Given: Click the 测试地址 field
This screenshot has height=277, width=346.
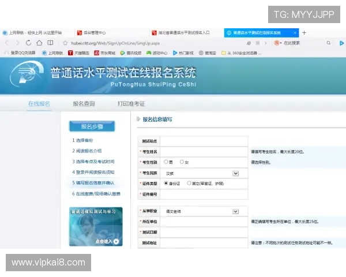Looking at the screenshot, I should point(204,243).
